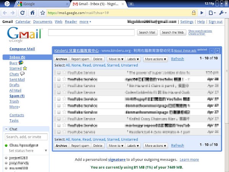The image size is (229, 172).
Task: Show previous ad with left arrow
Action: (212, 51)
